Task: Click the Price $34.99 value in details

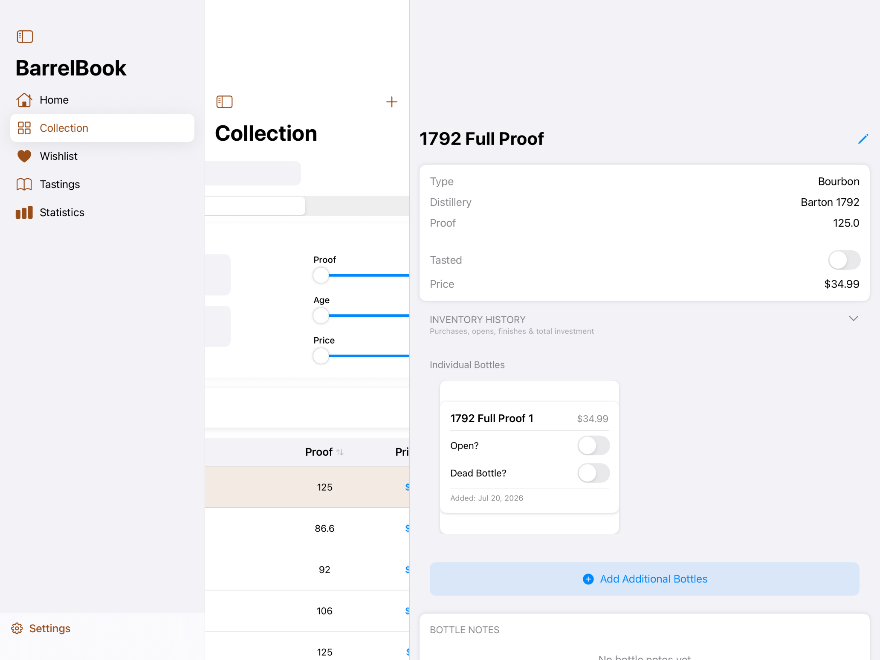Action: (842, 284)
